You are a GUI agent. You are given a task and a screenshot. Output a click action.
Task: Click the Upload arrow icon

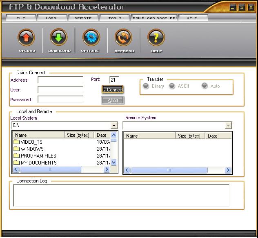pos(26,37)
